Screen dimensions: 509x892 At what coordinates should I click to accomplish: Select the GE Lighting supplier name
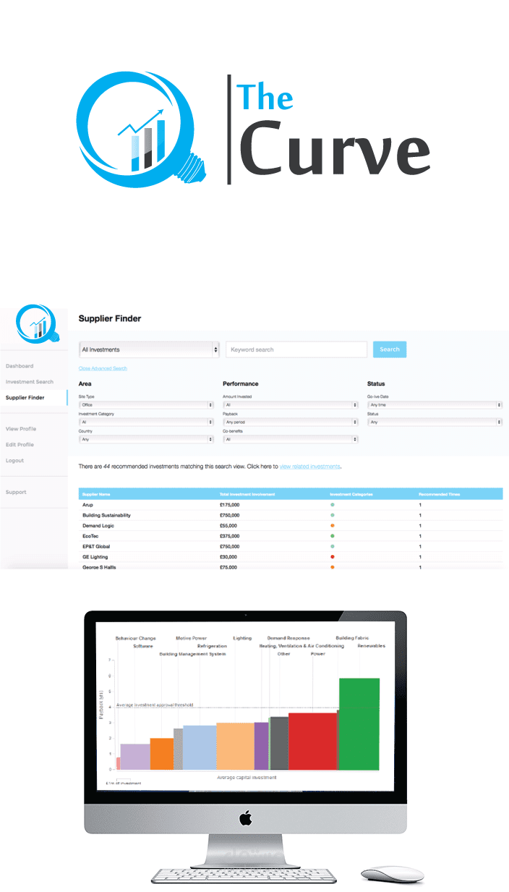(x=95, y=557)
